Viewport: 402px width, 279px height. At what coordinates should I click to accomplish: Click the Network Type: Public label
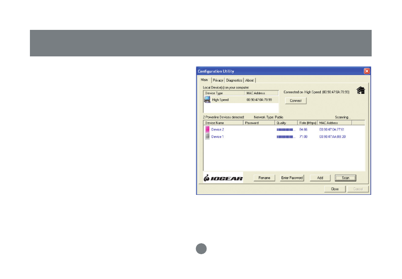pos(268,117)
